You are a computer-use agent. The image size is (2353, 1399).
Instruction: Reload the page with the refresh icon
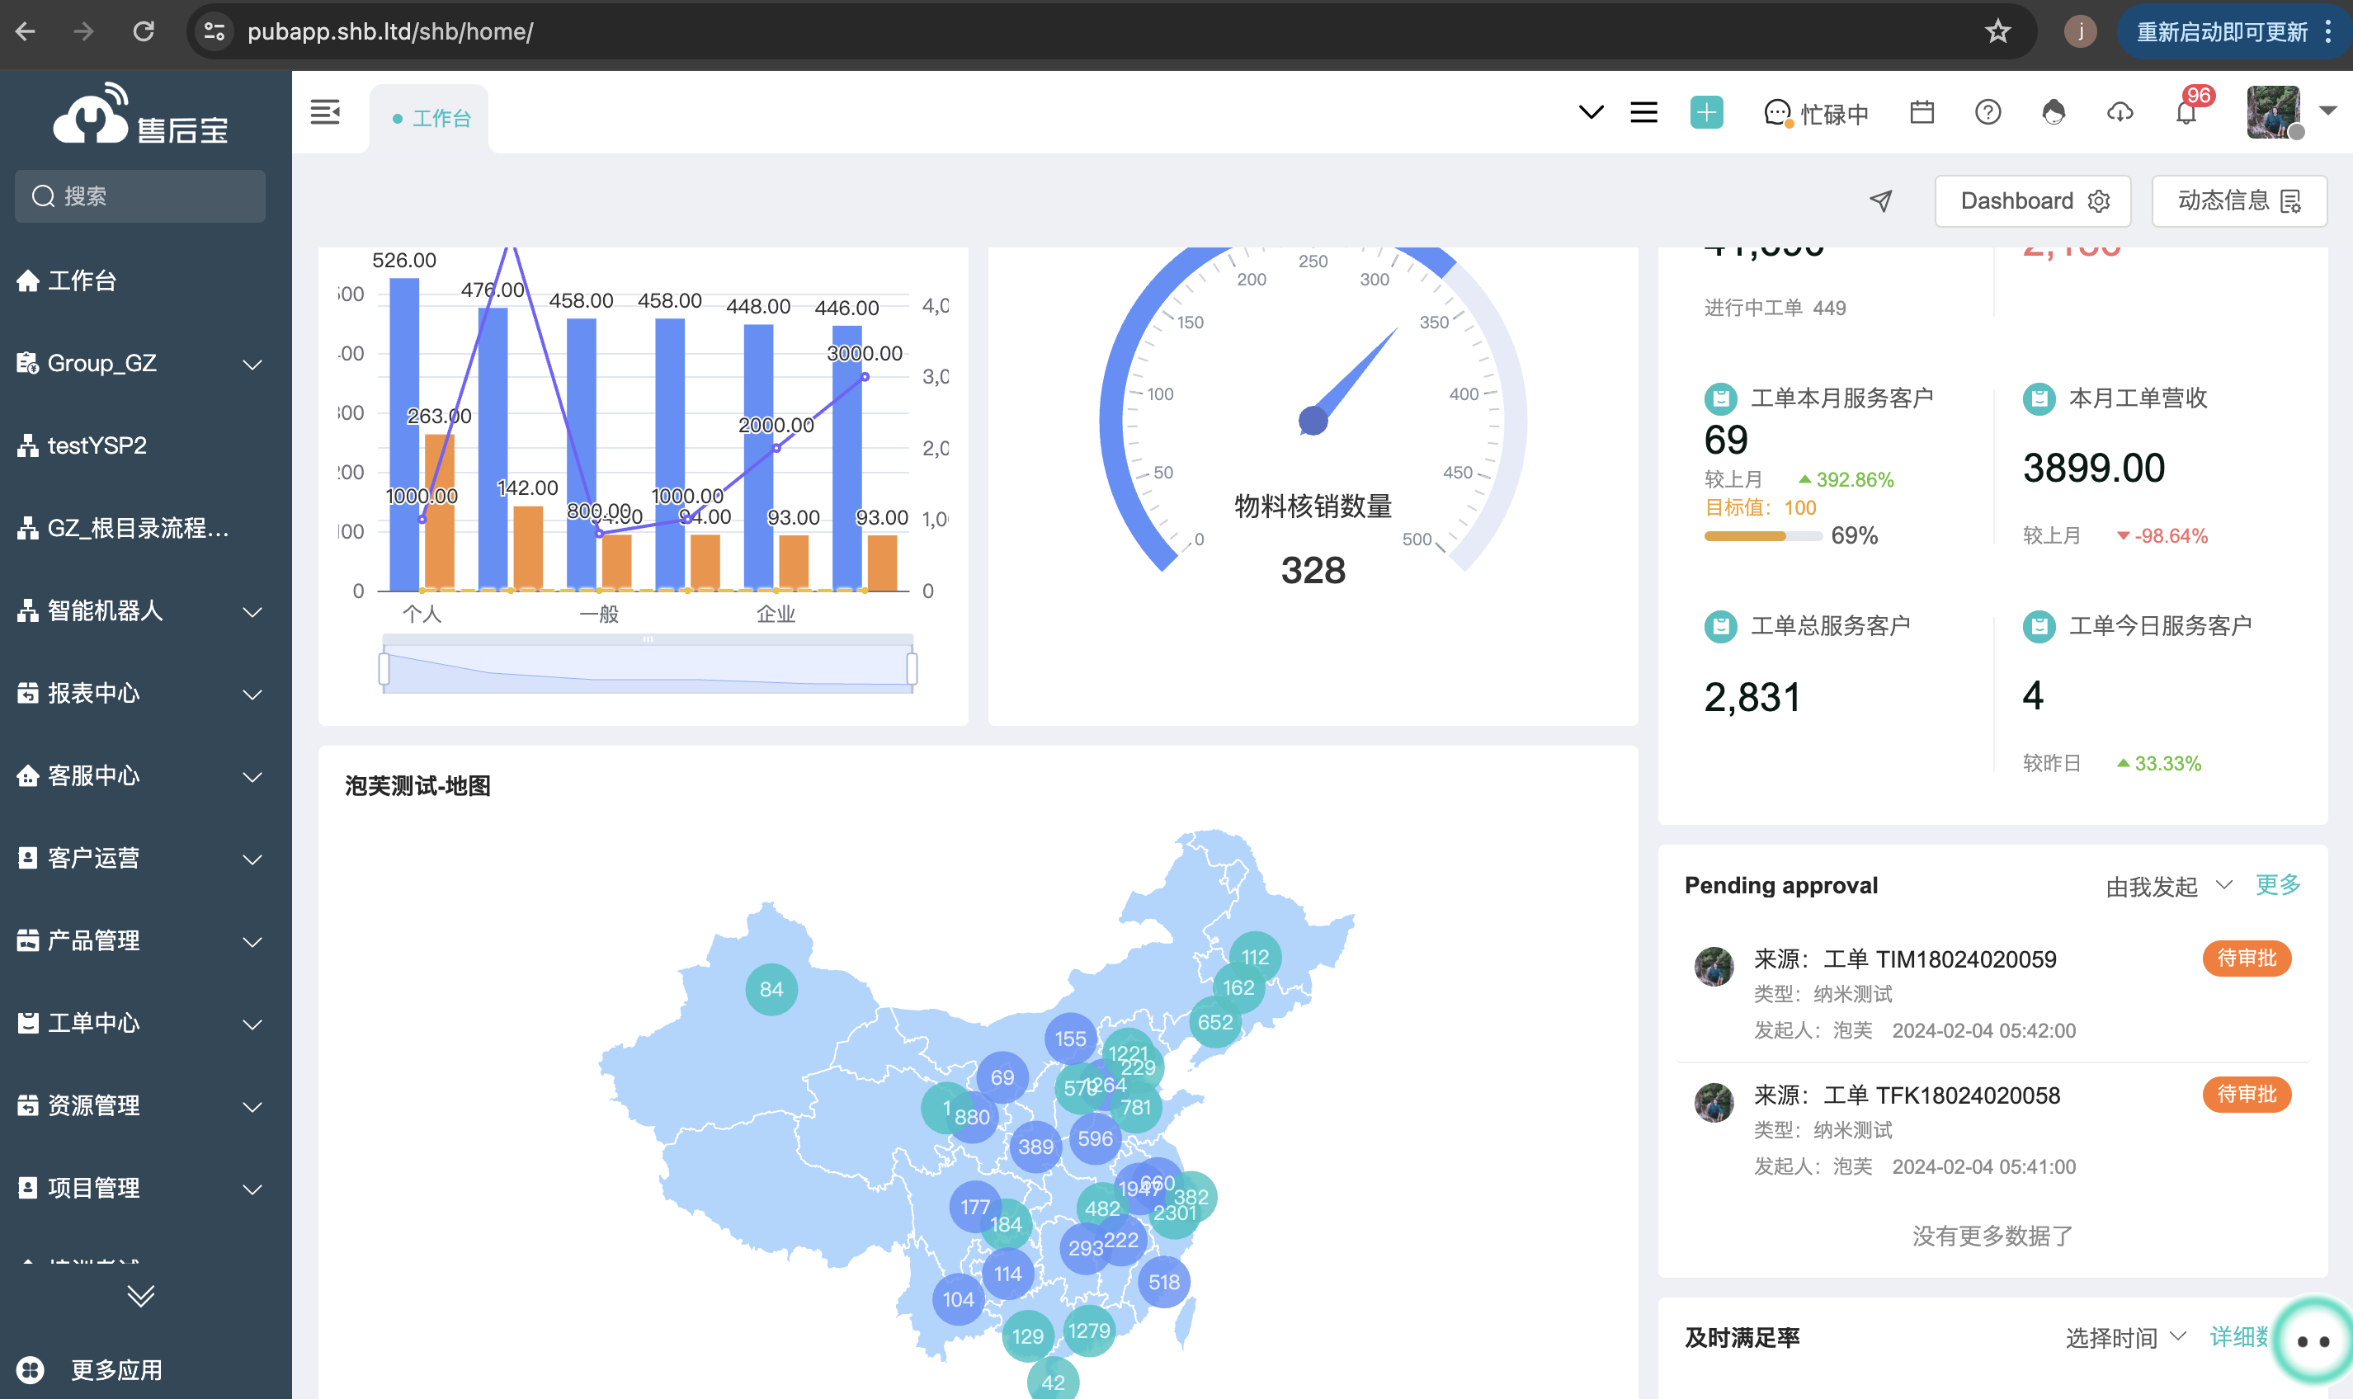pos(144,31)
